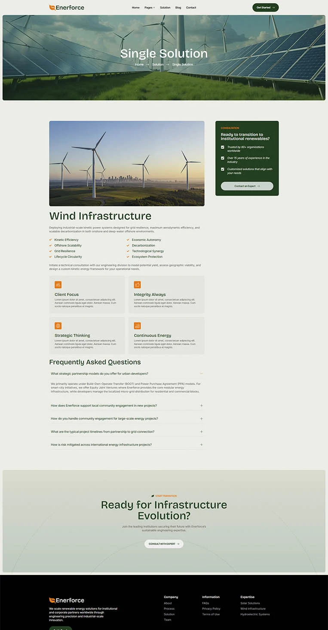
Task: Click the Solution breadcrumb link
Action: click(158, 64)
